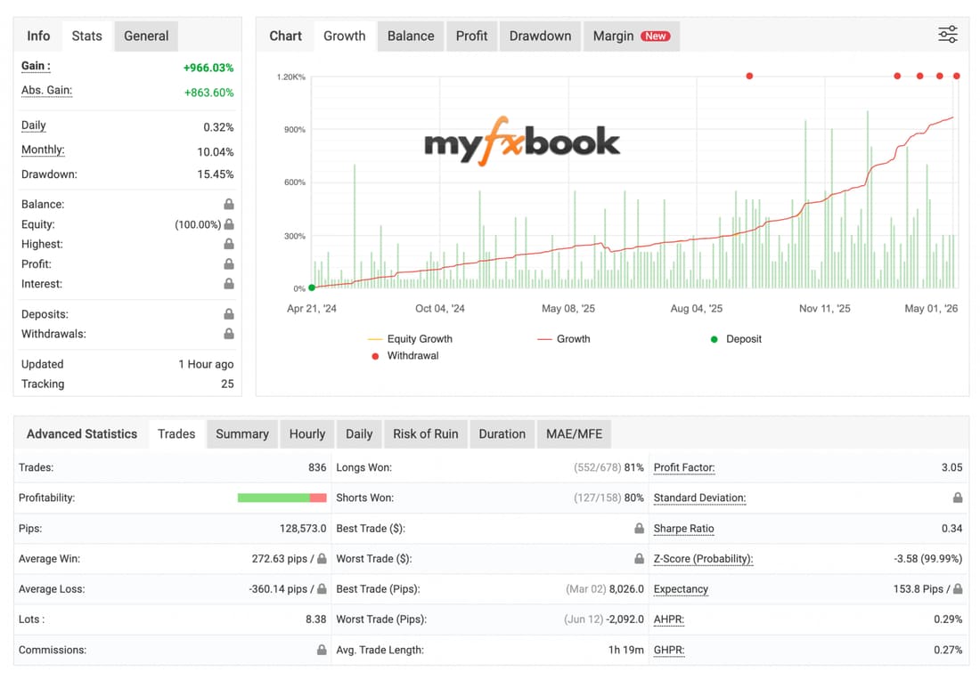The height and width of the screenshot is (688, 980).
Task: Show the Drawdown chart tab
Action: [x=540, y=36]
